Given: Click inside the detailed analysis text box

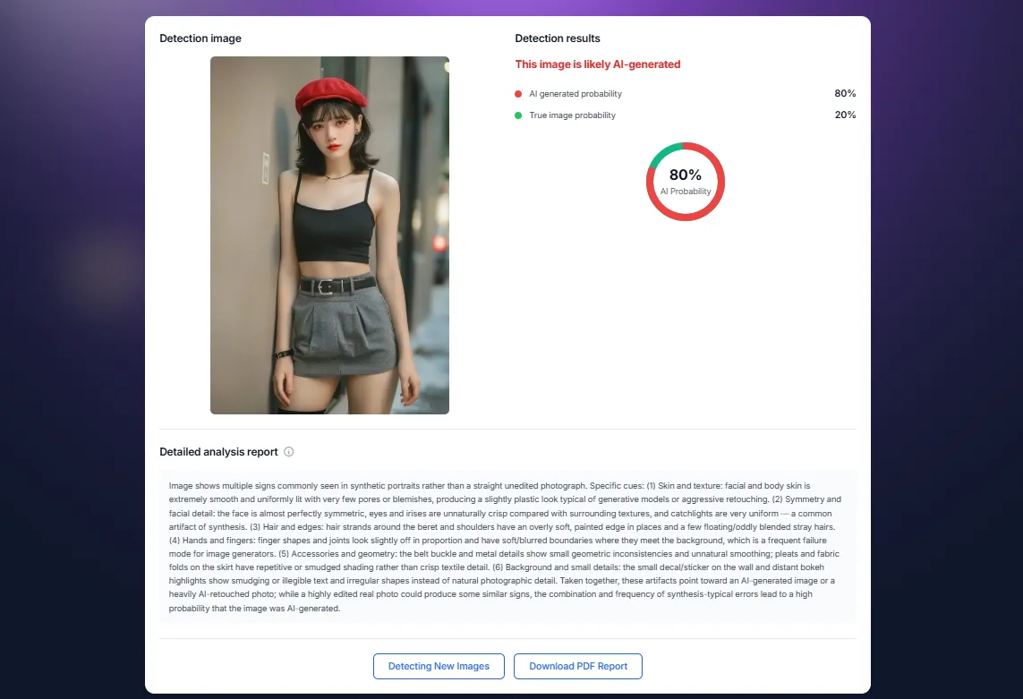Looking at the screenshot, I should tap(508, 546).
